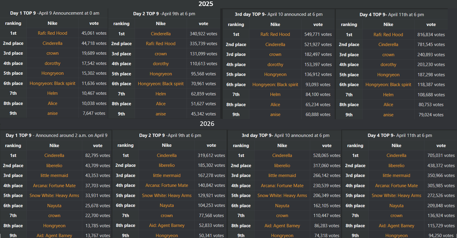Click the '340,922 votes' cell
The image size is (457, 238).
coord(203,34)
